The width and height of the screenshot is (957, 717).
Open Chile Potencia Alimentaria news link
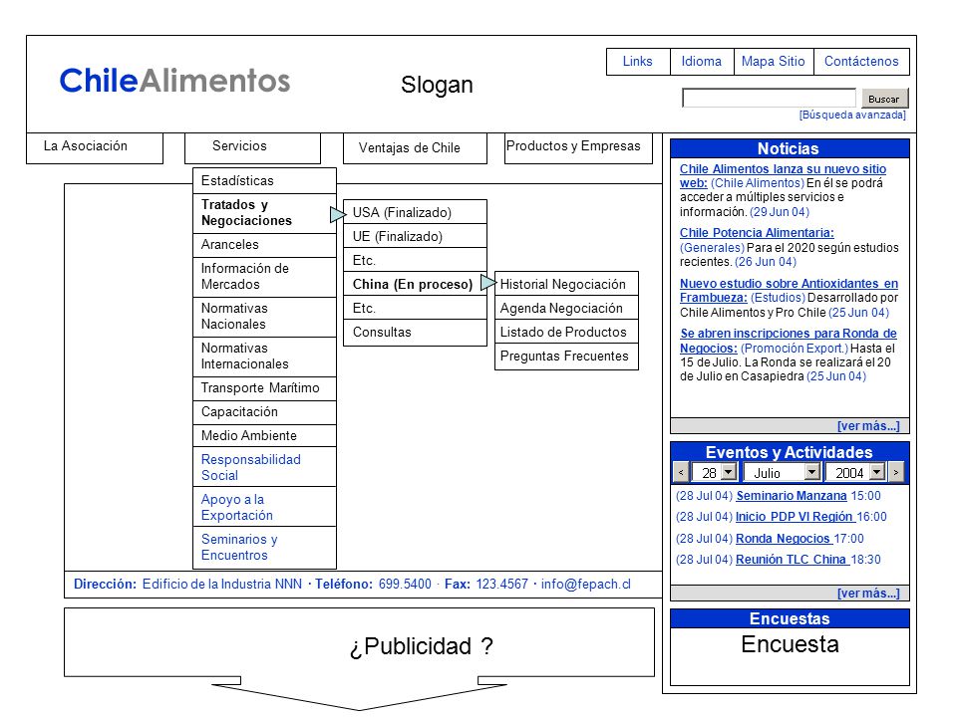pos(757,233)
